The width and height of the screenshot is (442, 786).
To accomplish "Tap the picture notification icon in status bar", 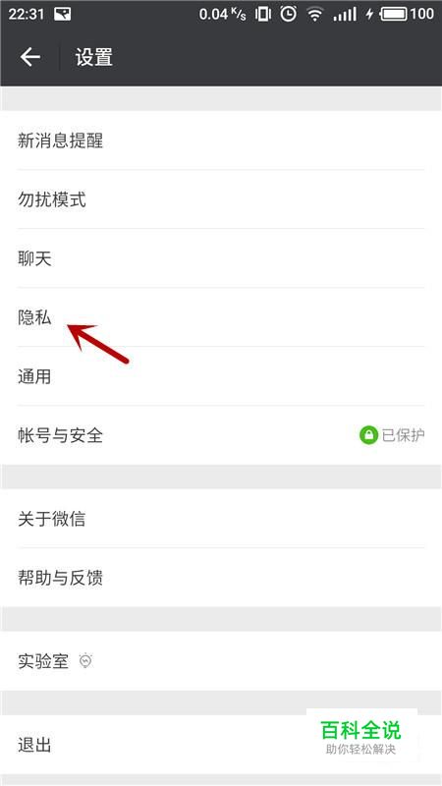I will coord(62,14).
